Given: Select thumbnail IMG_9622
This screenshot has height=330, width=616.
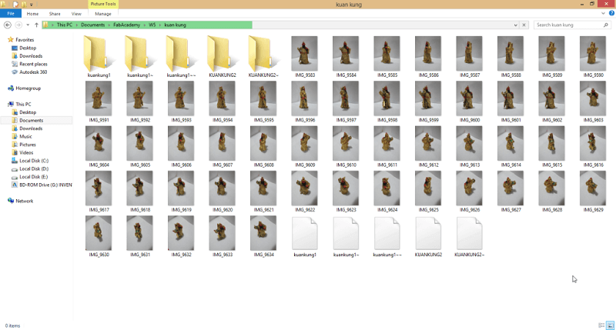Looking at the screenshot, I should 304,192.
